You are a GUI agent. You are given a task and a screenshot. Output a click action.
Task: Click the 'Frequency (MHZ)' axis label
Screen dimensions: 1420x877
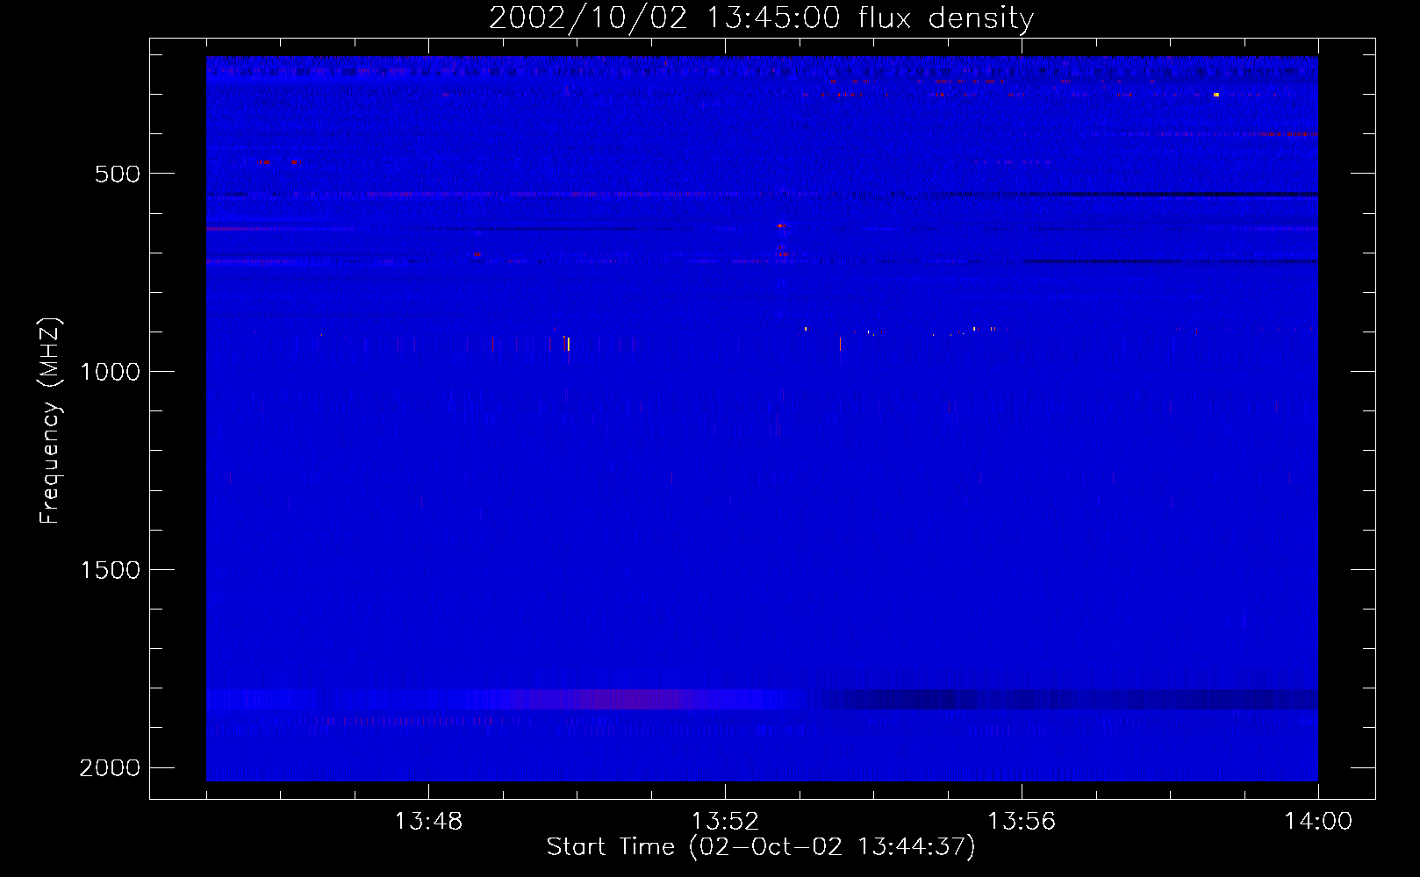click(x=50, y=421)
